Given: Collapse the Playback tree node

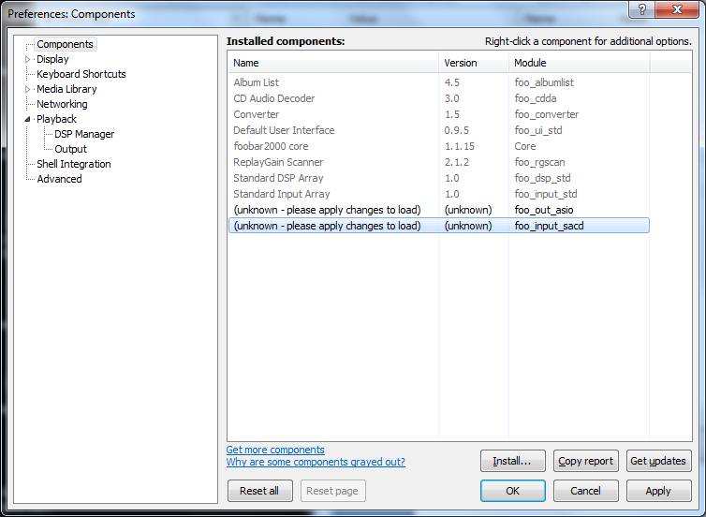Looking at the screenshot, I should [27, 119].
